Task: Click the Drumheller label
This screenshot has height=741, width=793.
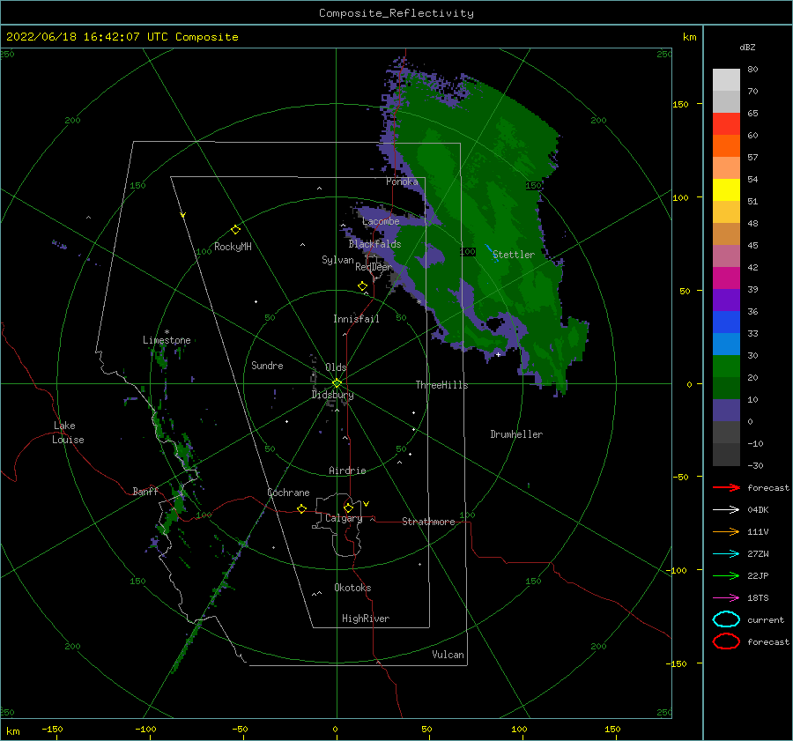Action: point(516,434)
